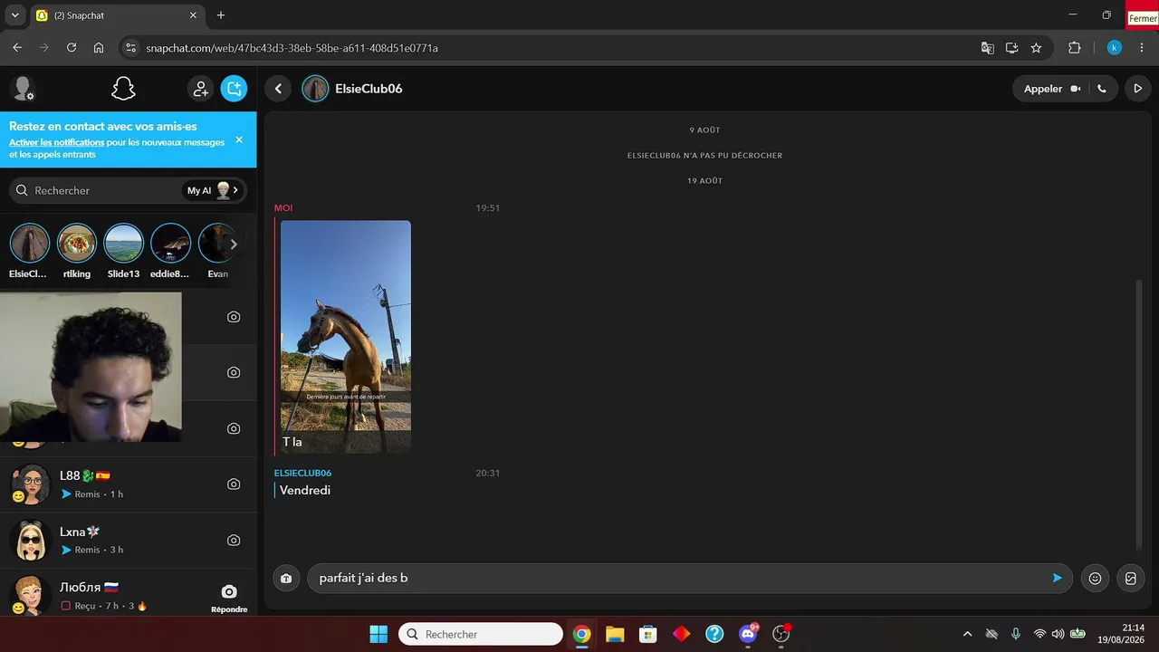The width and height of the screenshot is (1159, 652).
Task: Install the Snapchat app from the address bar
Action: pos(1012,48)
